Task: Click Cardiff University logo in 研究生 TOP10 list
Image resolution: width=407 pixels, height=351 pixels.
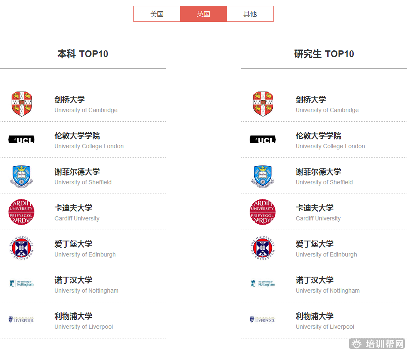Action: point(263,212)
